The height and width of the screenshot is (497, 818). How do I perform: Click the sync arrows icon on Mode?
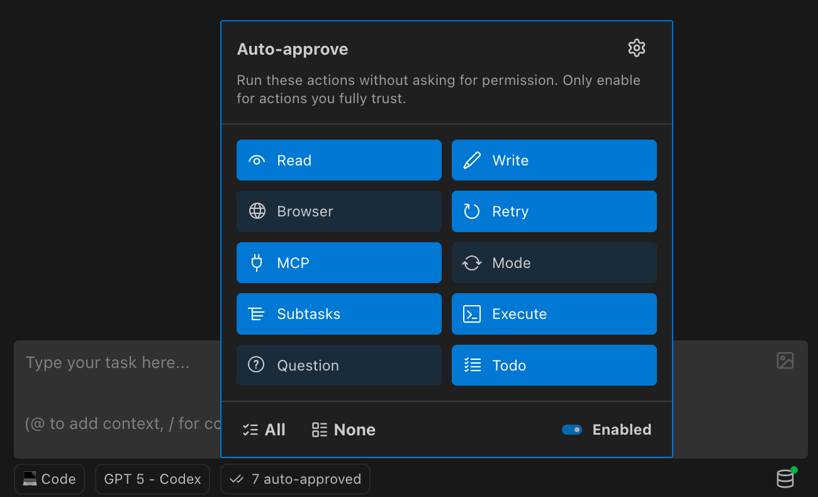pos(471,262)
